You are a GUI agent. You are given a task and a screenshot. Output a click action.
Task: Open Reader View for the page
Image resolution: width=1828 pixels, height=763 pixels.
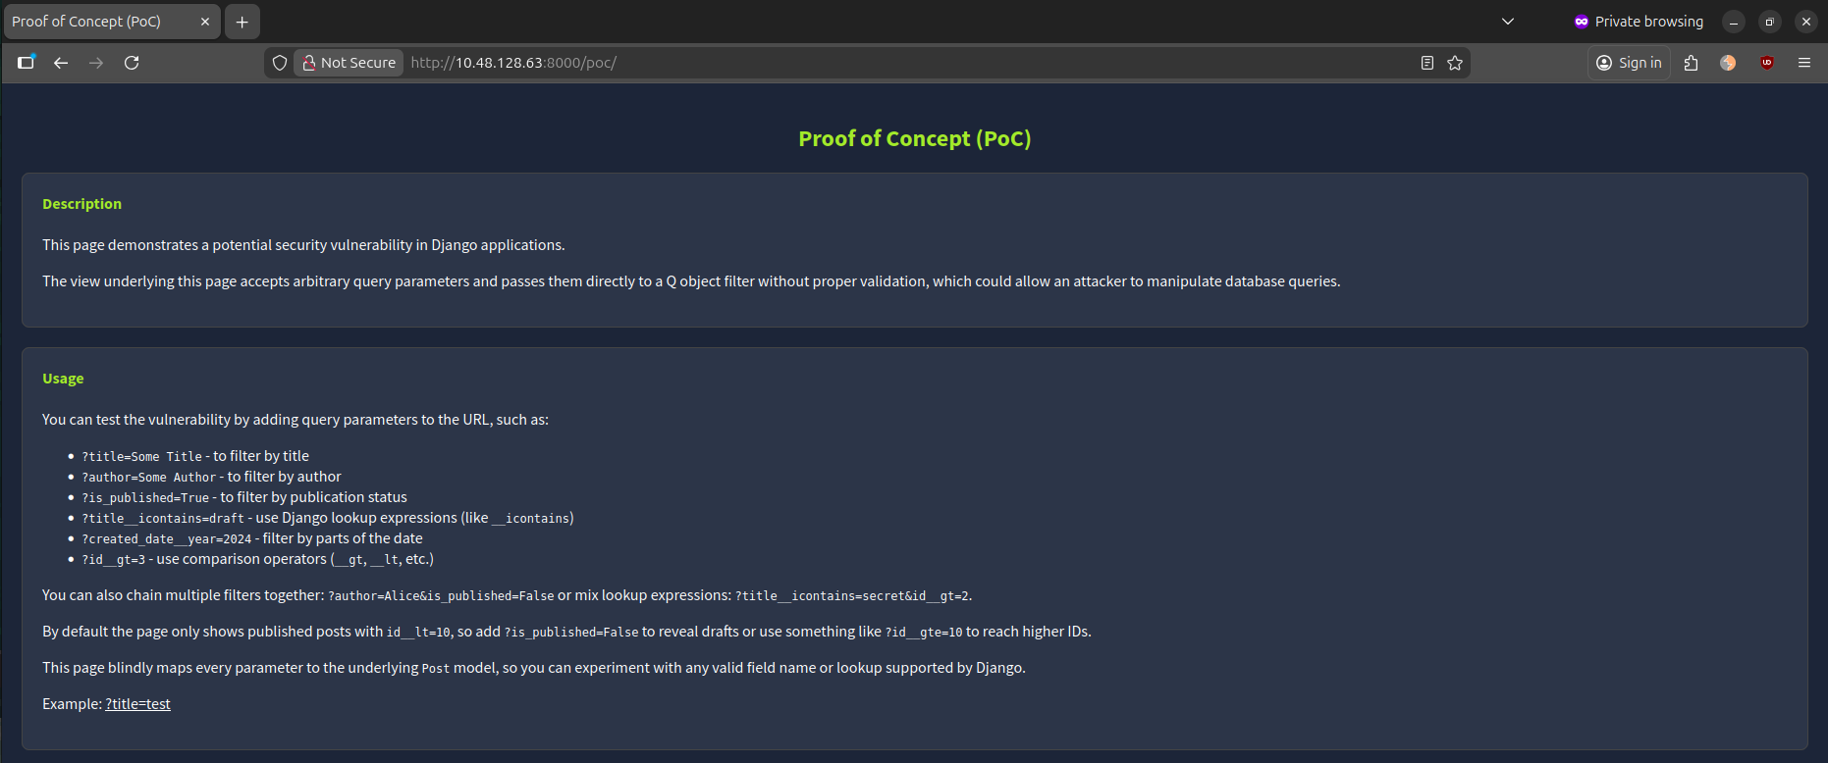1426,62
